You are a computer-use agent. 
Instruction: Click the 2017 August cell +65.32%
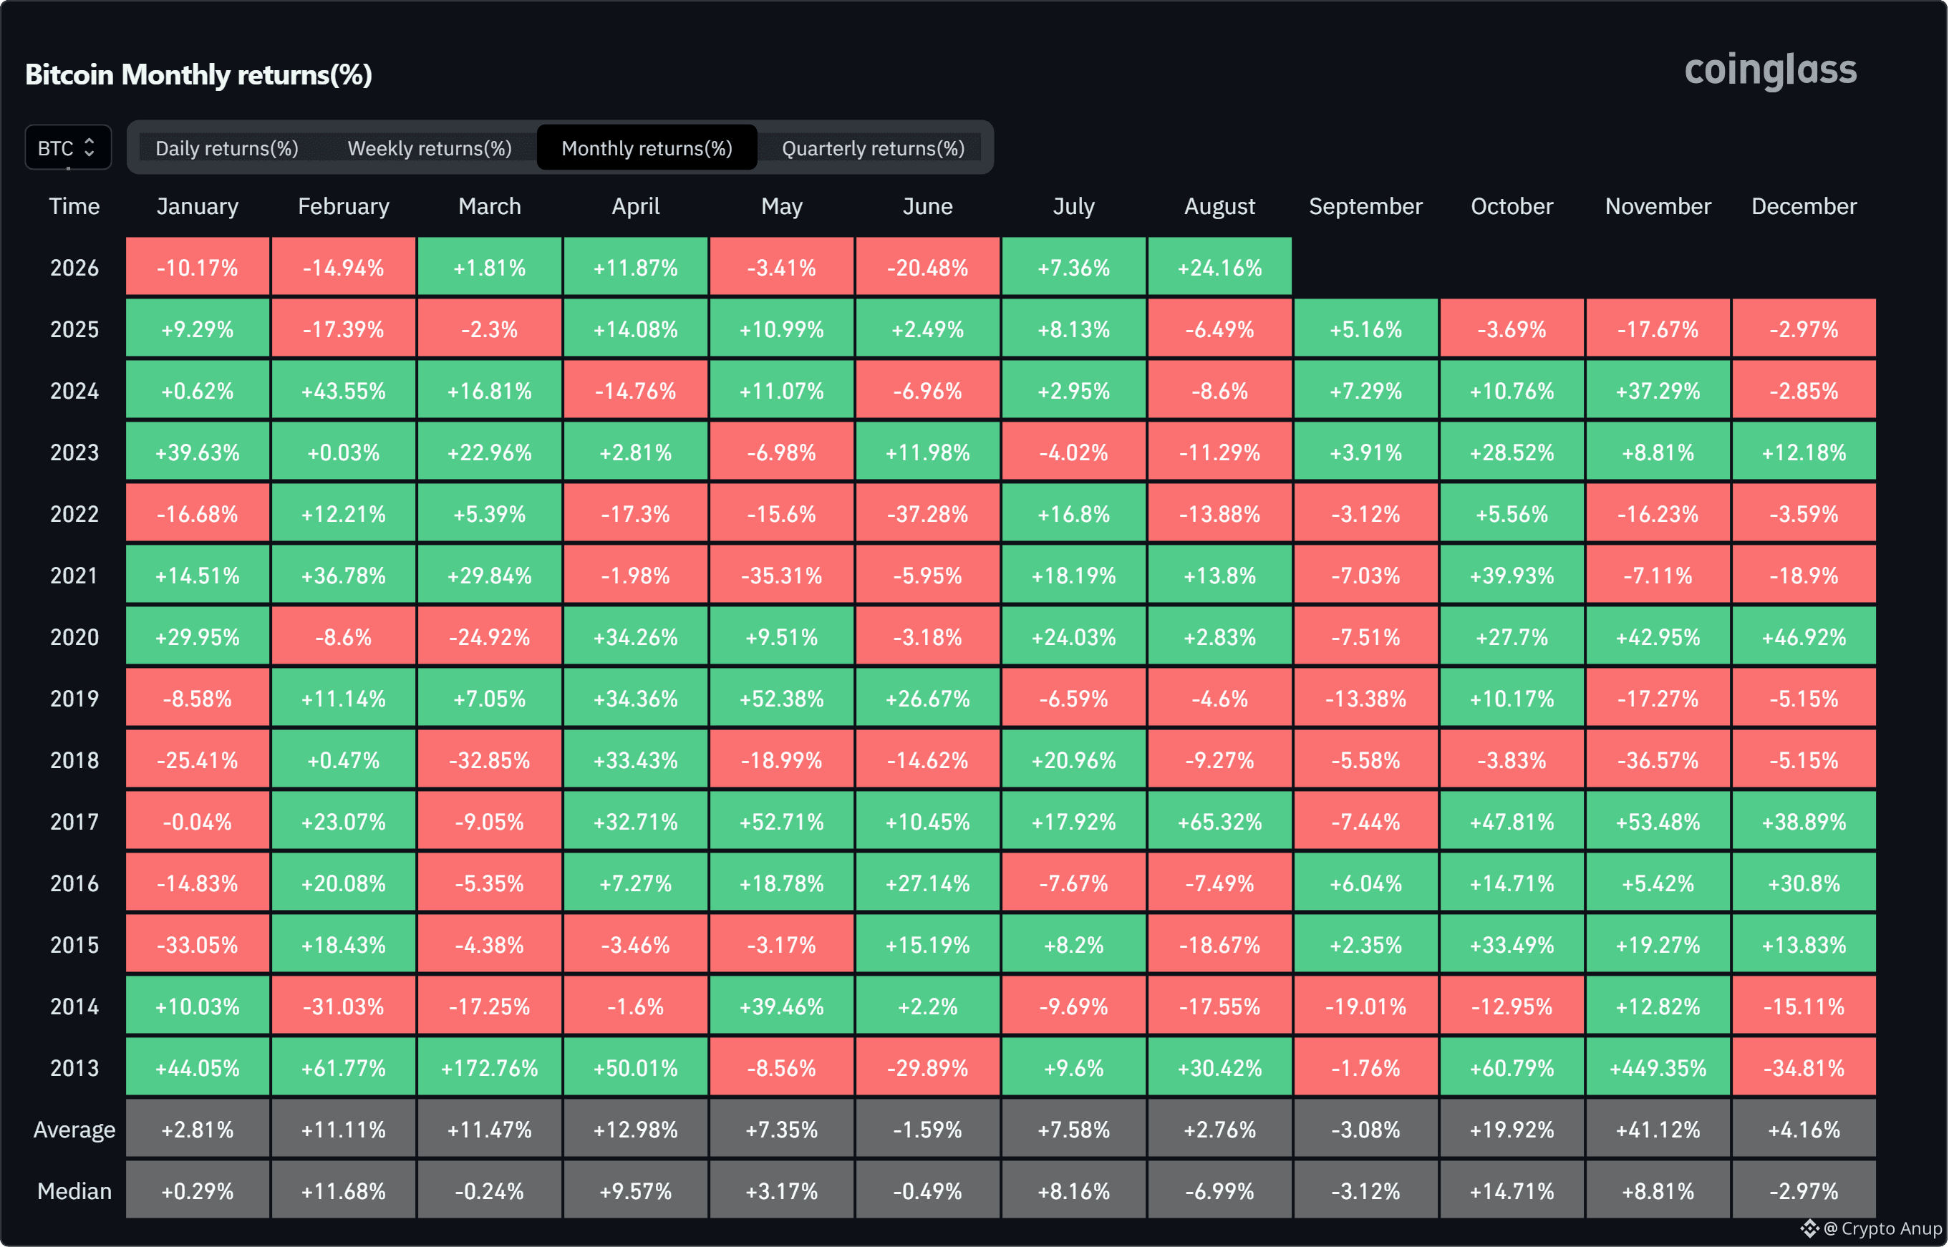(1220, 820)
